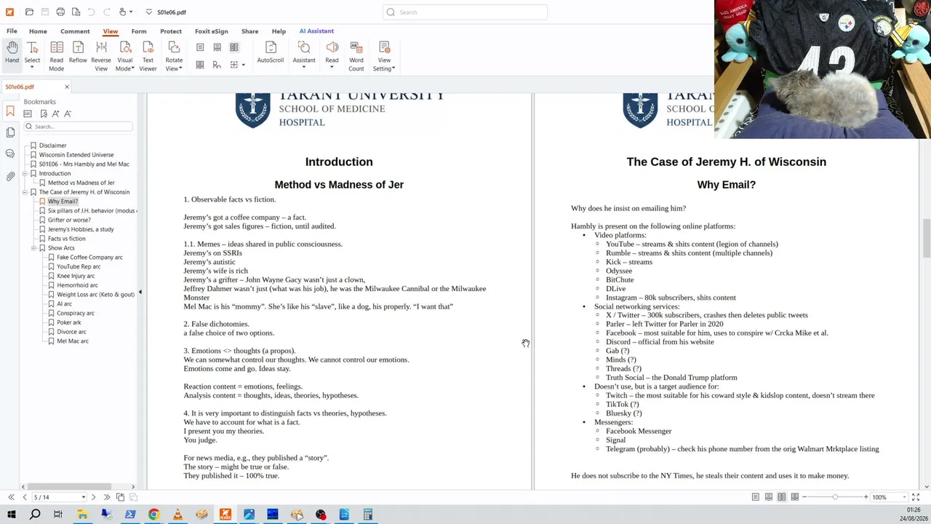Open the View Setting dropdown
Viewport: 931px width, 524px height.
(384, 55)
